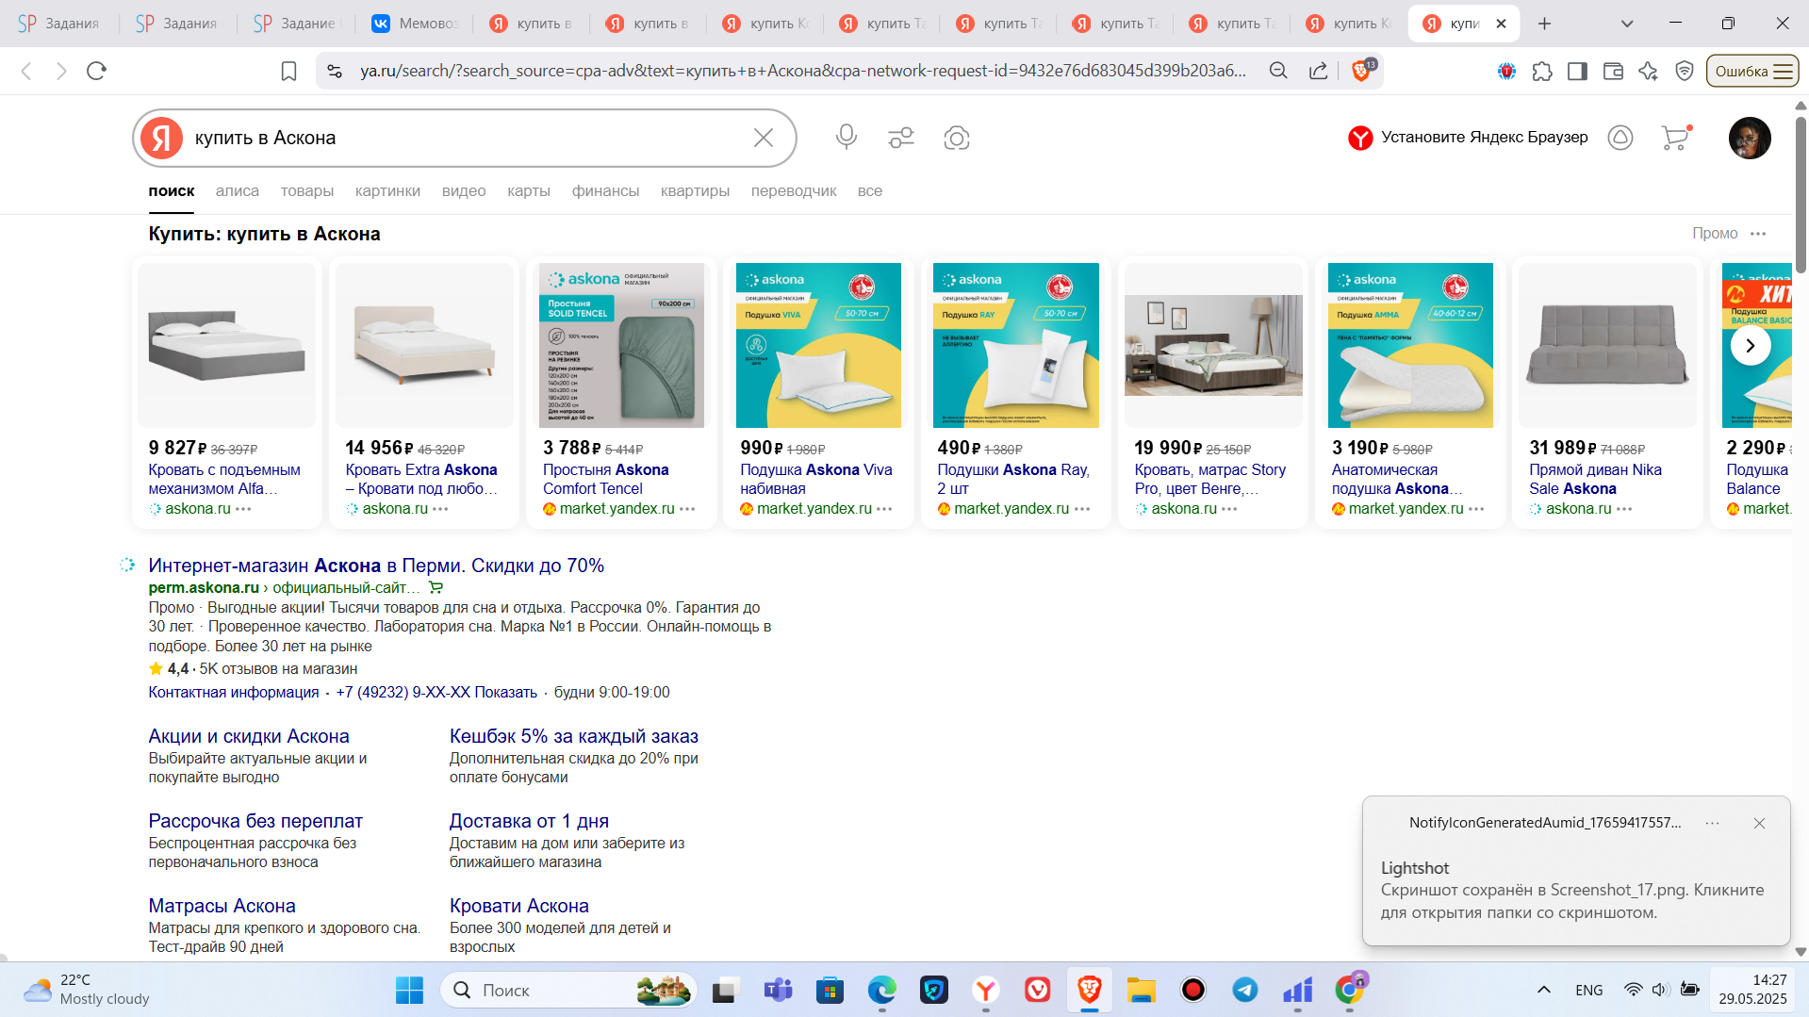Click the Простыня Solid Tencel product image
The image size is (1809, 1017).
[x=621, y=345]
